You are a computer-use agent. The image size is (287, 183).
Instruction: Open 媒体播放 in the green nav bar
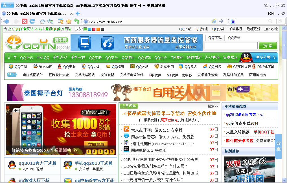(194, 58)
